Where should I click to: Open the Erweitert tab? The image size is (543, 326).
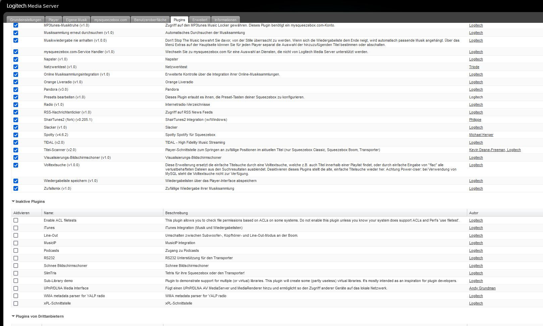[200, 20]
